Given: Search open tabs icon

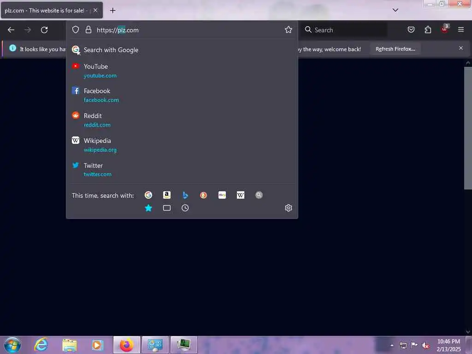Looking at the screenshot, I should pyautogui.click(x=167, y=208).
